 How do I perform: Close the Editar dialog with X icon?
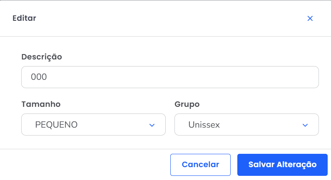click(x=310, y=18)
